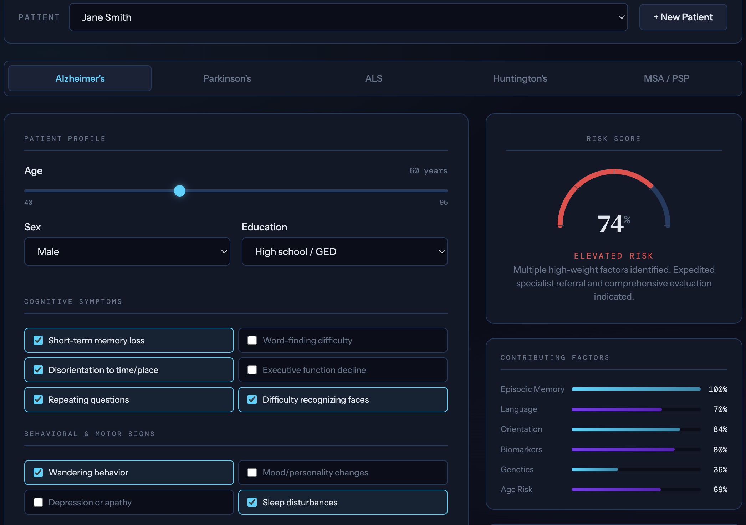Click the New Patient button
This screenshot has height=525, width=746.
pyautogui.click(x=683, y=17)
